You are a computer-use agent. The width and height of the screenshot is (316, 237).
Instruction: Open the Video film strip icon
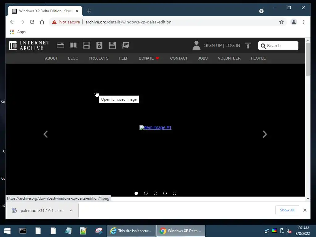pyautogui.click(x=86, y=45)
